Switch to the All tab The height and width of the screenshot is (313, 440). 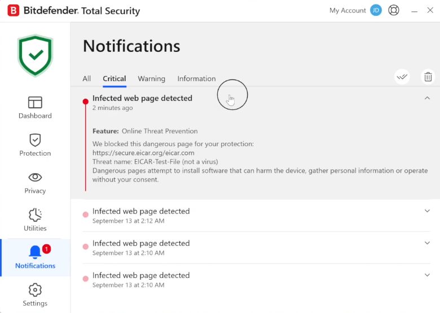[x=86, y=78]
